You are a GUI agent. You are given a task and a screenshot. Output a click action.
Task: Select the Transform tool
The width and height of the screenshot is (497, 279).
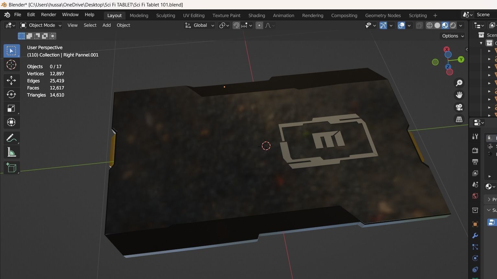(x=12, y=122)
